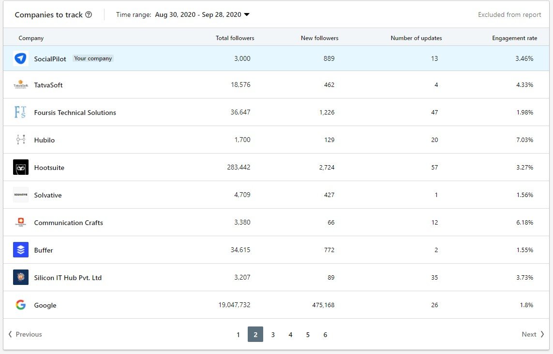This screenshot has height=354, width=553.
Task: Click the SocialPilot company logo
Action: pos(21,58)
